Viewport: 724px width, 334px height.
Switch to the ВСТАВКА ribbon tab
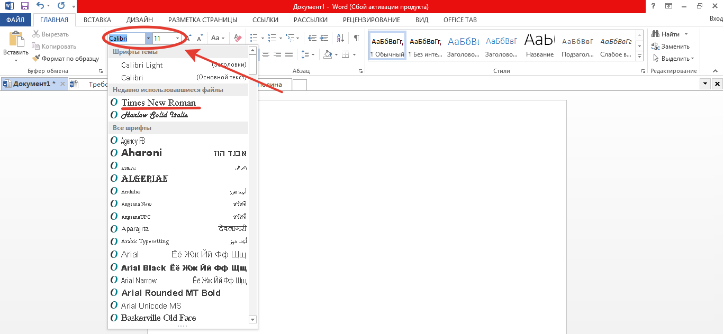(97, 20)
